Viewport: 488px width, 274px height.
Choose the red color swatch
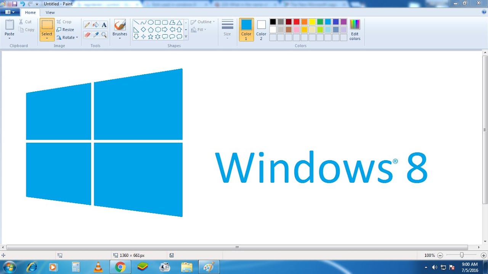tap(297, 22)
